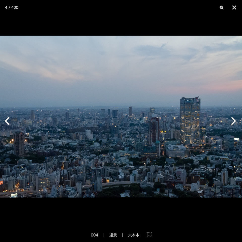Click the 4 / 400 image counter

pyautogui.click(x=12, y=7)
